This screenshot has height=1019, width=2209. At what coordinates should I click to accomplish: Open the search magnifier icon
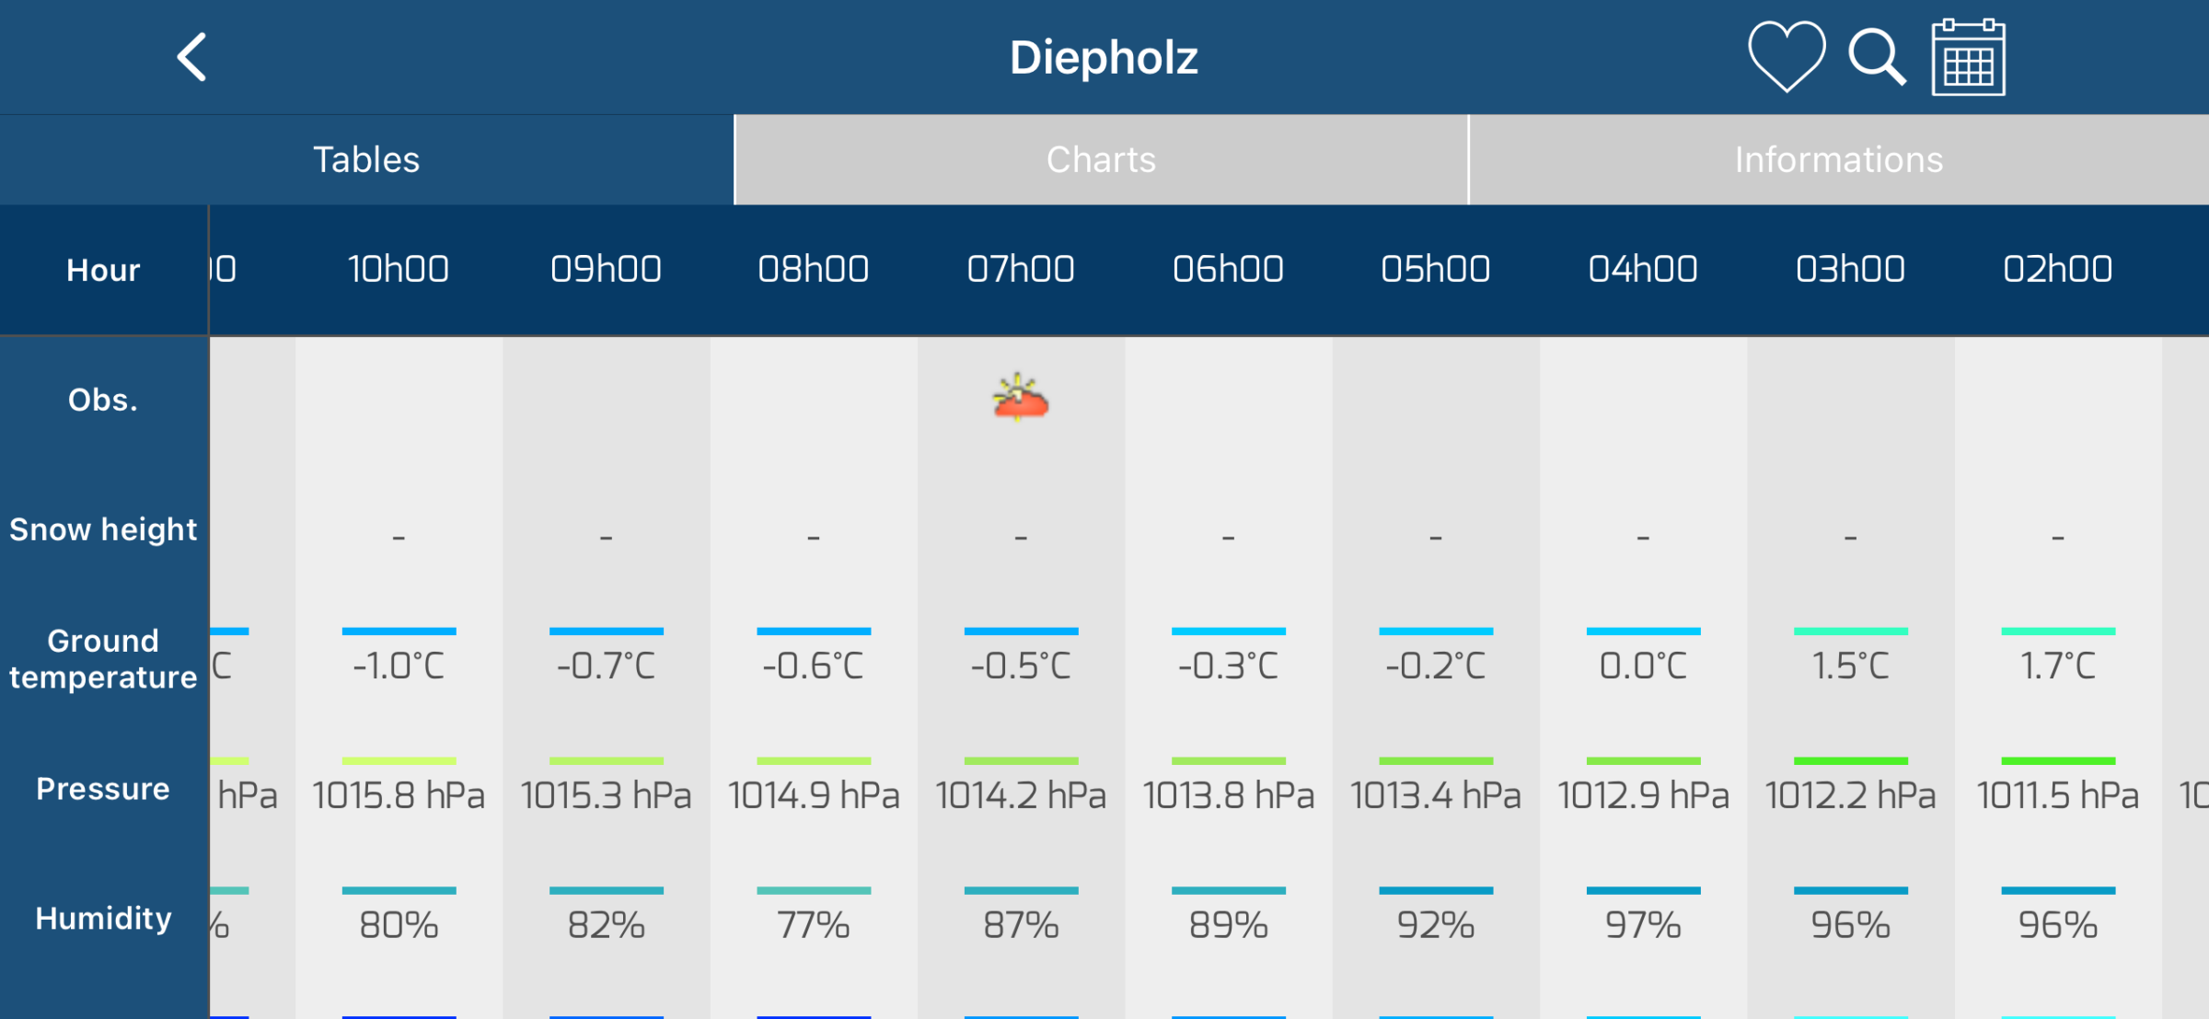pyautogui.click(x=1877, y=57)
